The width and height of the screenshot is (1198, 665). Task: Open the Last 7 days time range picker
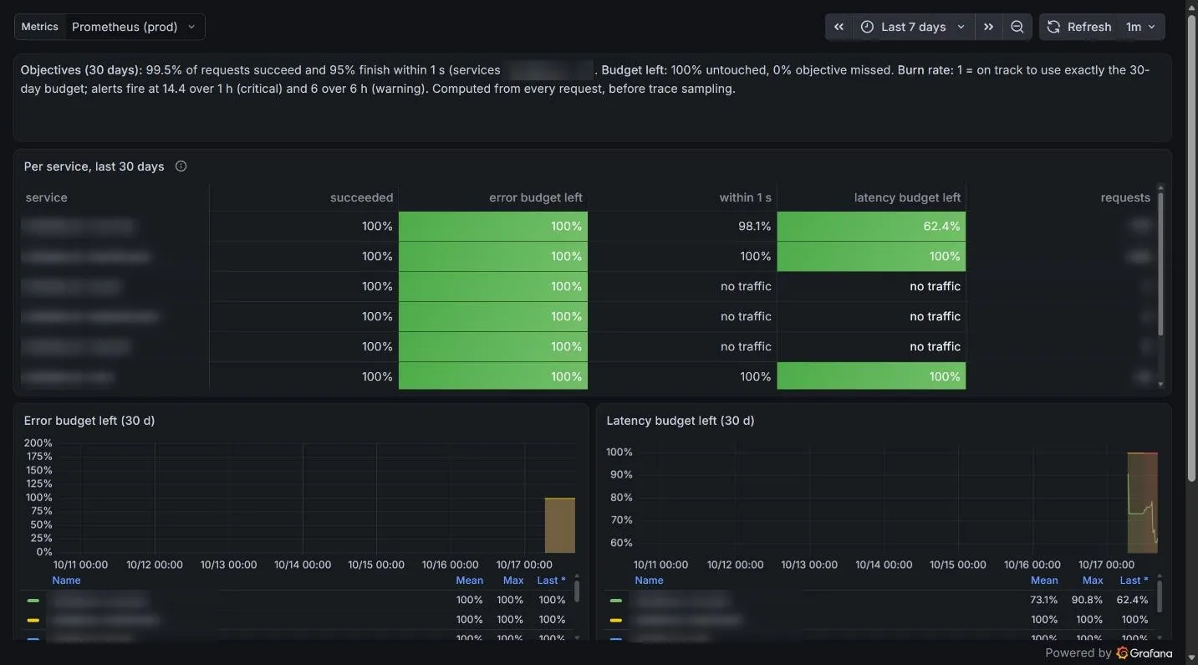tap(913, 27)
